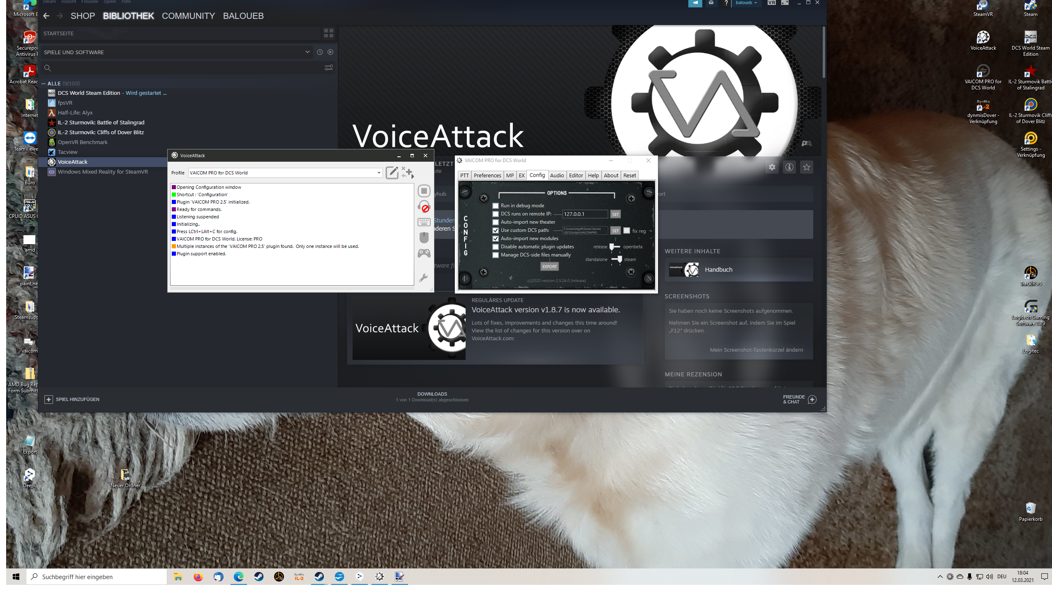Open the baloueb account dropdown in Steam
The image size is (1052, 591).
click(x=746, y=3)
